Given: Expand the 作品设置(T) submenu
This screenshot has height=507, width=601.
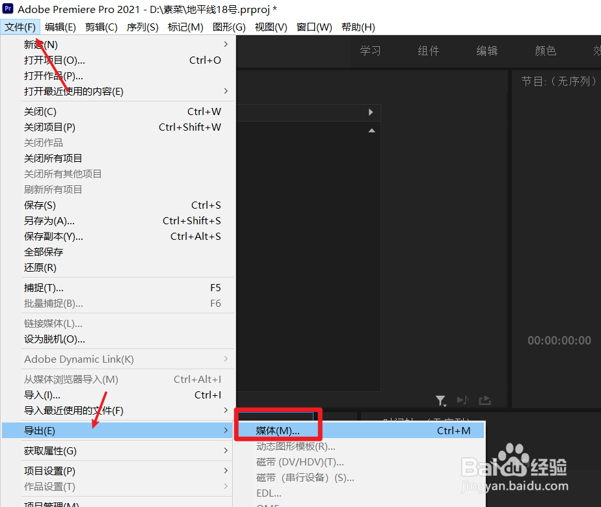Looking at the screenshot, I should [118, 486].
